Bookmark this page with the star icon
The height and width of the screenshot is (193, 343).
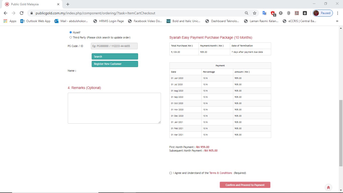(255, 13)
